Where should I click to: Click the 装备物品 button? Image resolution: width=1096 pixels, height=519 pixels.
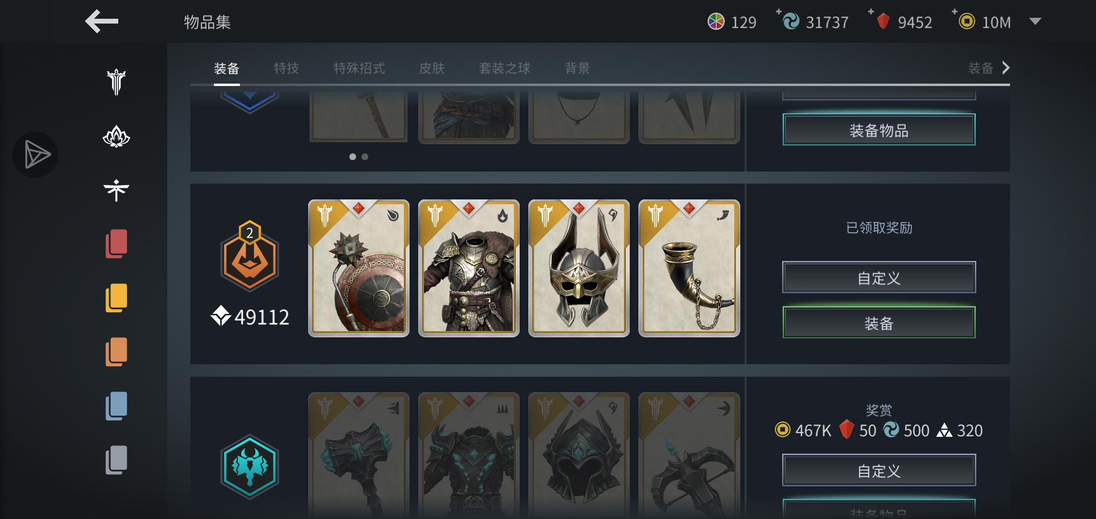(879, 130)
